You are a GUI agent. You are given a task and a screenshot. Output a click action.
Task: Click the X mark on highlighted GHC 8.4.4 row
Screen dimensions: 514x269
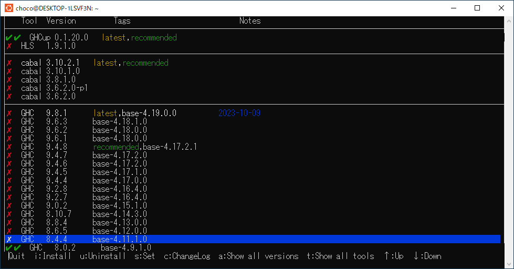9,239
